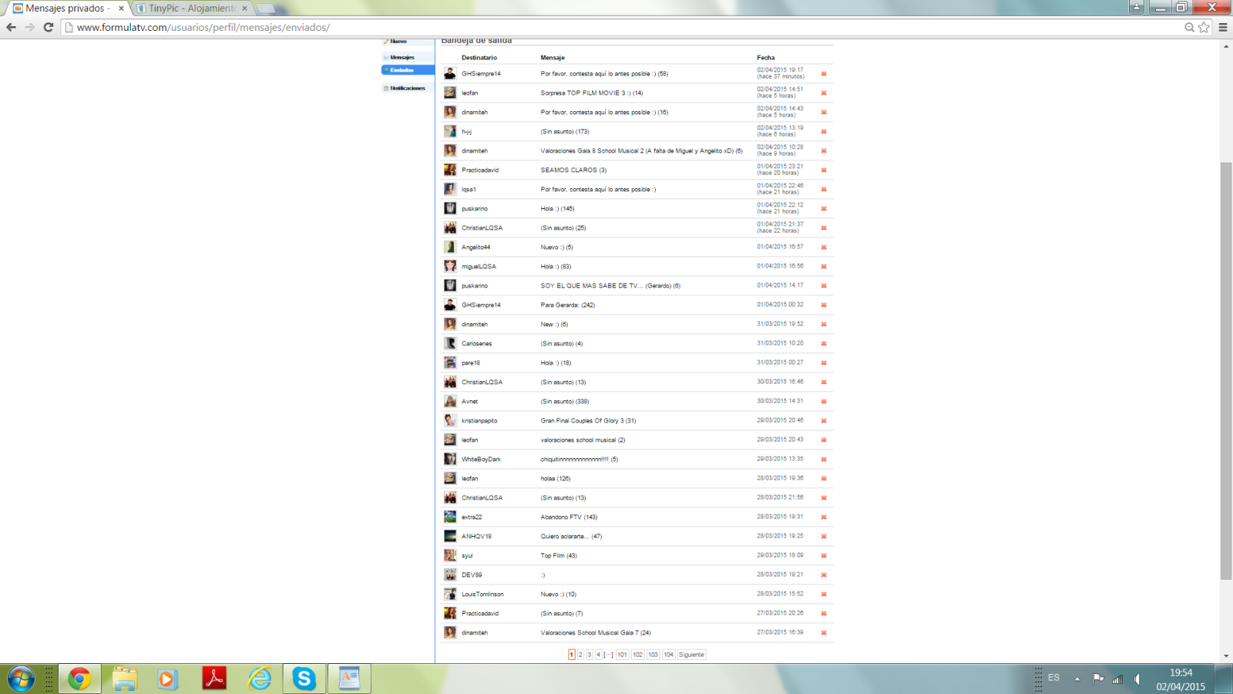Open the 'SEAMOS CLAROS (3)' message

[x=573, y=170]
